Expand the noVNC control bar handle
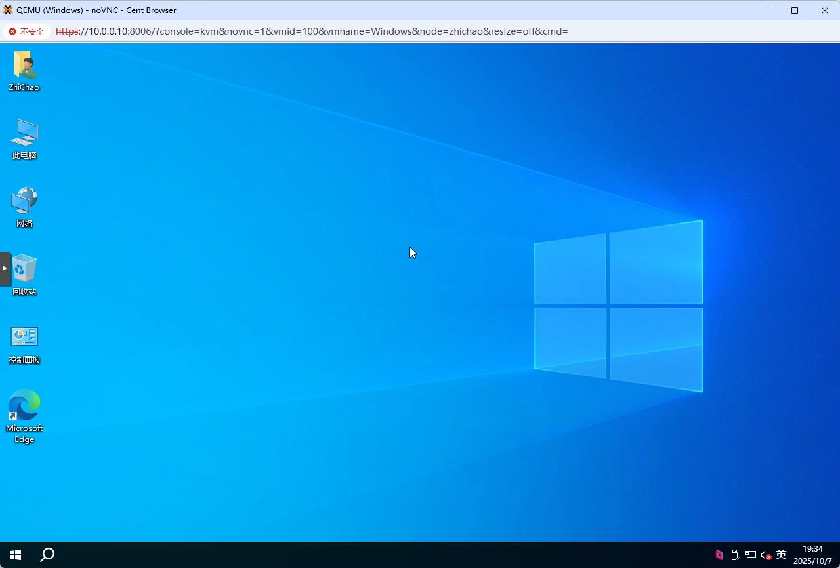The image size is (840, 568). coord(3,268)
